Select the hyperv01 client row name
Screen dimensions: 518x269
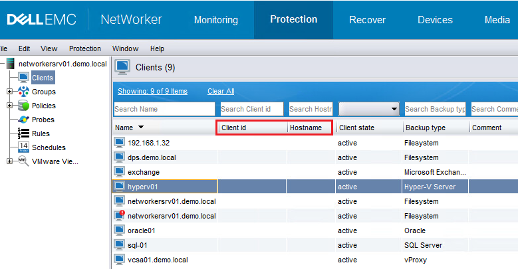pos(143,187)
